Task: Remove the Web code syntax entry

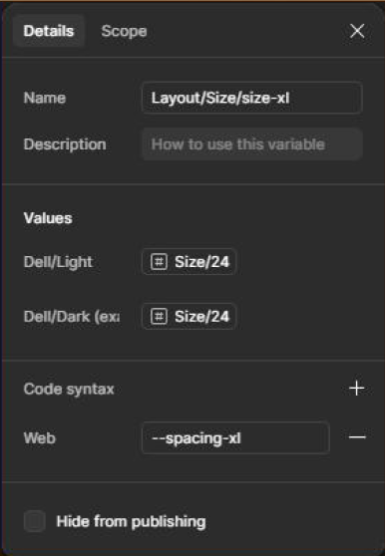Action: [x=357, y=437]
